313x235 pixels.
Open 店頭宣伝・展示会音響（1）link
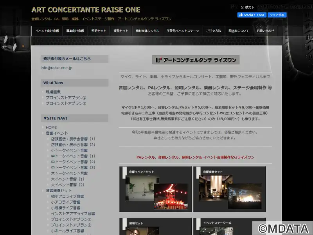coord(73,139)
